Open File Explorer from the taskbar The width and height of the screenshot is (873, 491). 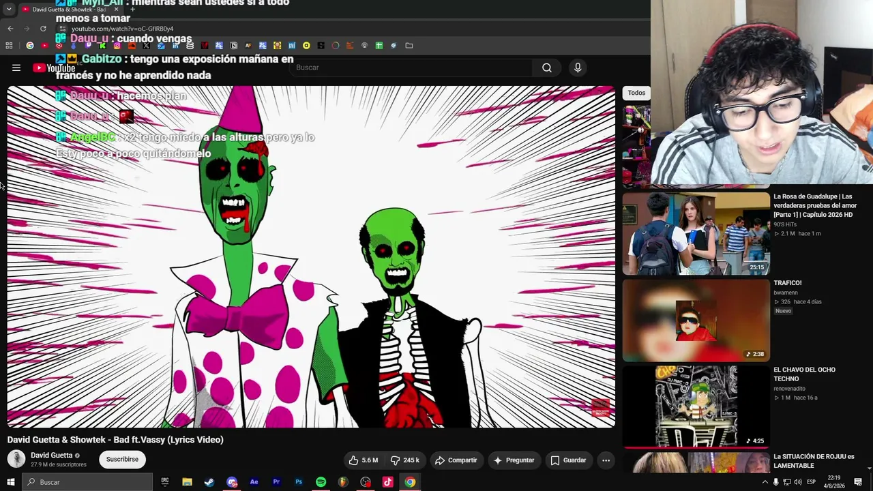click(x=187, y=482)
